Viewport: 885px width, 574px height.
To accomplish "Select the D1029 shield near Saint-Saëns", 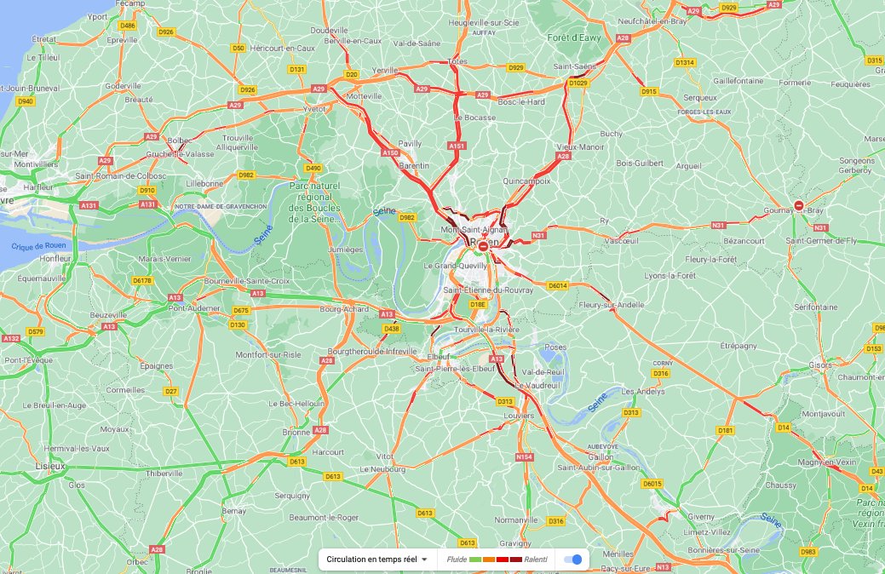I will tap(578, 83).
